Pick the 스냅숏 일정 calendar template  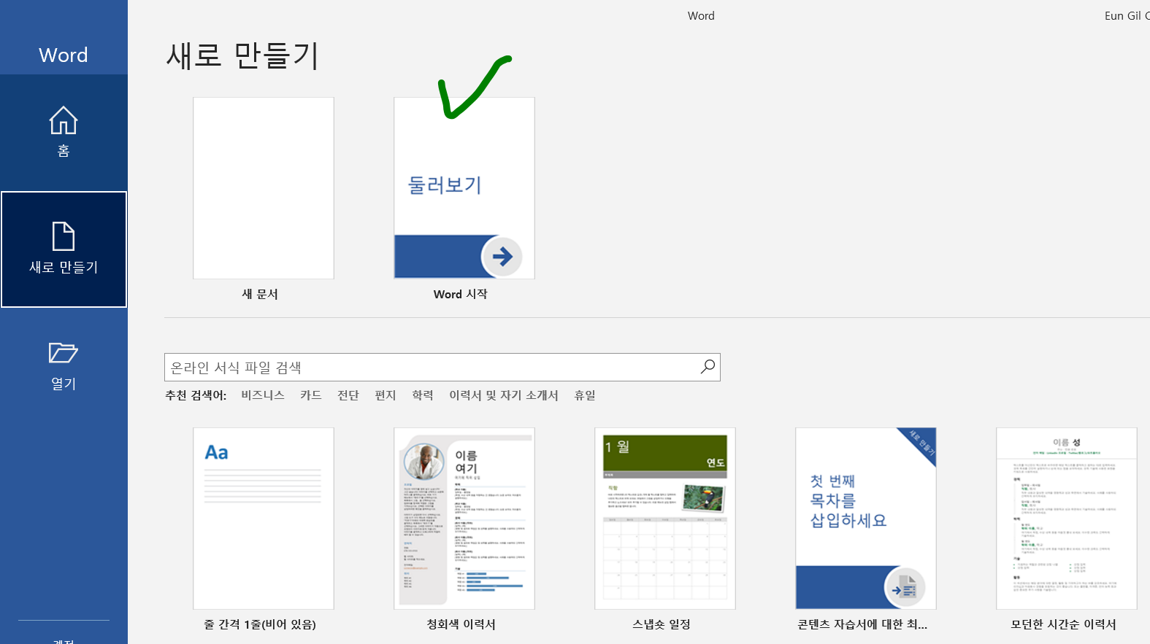[665, 519]
